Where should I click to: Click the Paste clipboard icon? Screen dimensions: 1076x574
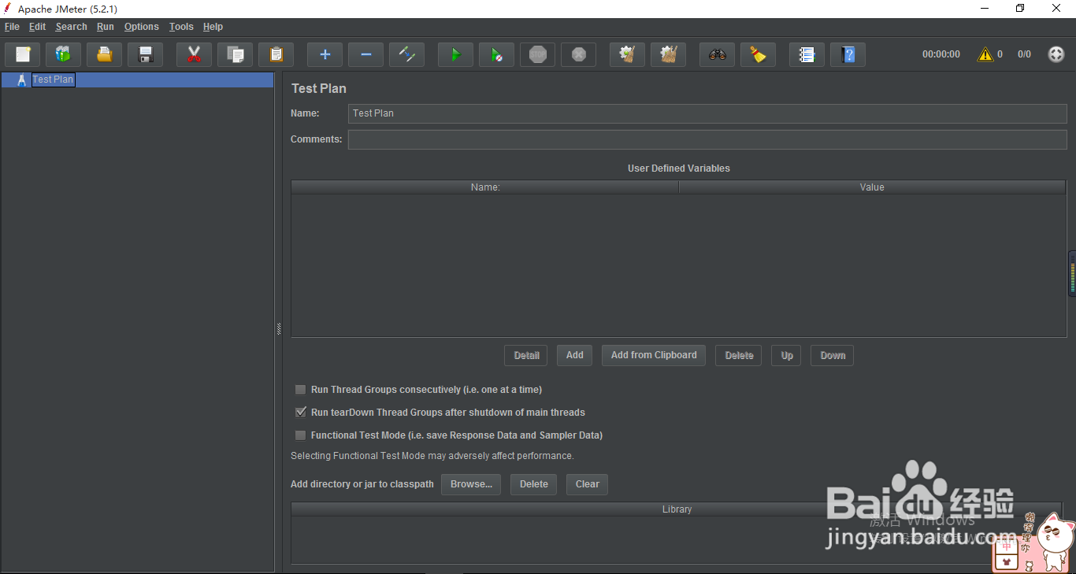(x=276, y=54)
